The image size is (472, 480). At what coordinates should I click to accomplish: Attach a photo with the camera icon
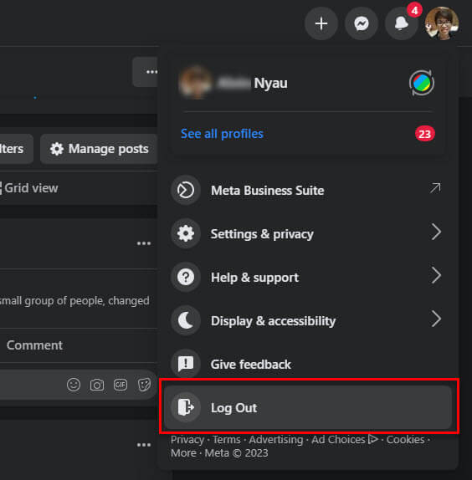(97, 385)
